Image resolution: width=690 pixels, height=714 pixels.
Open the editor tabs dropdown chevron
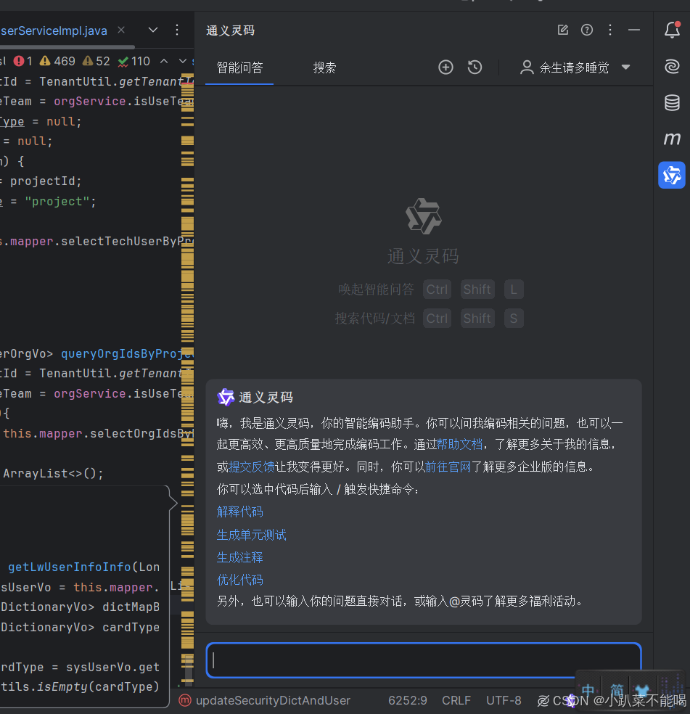[153, 30]
